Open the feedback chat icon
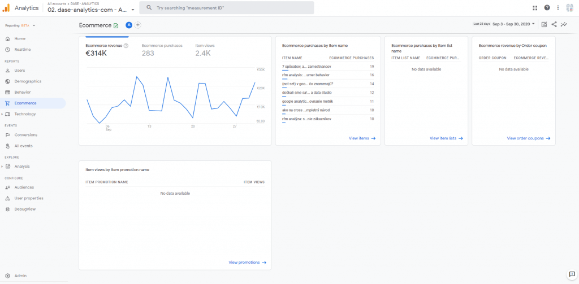This screenshot has height=284, width=579. point(572,274)
